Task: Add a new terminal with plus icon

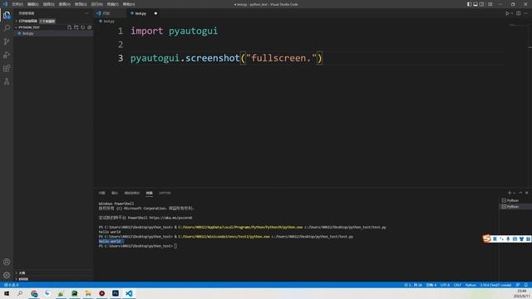Action: tap(510, 193)
